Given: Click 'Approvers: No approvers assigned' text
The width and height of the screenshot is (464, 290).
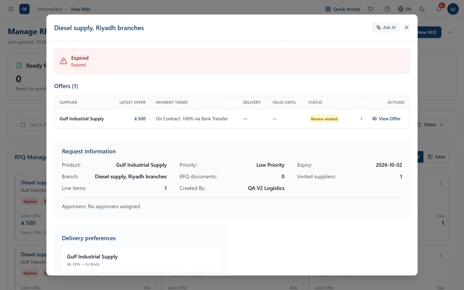Looking at the screenshot, I should pyautogui.click(x=101, y=206).
